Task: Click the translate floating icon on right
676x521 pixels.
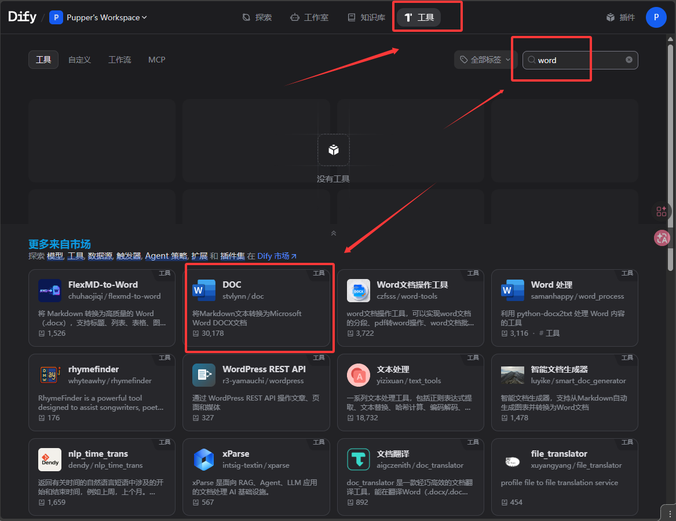Action: 662,237
